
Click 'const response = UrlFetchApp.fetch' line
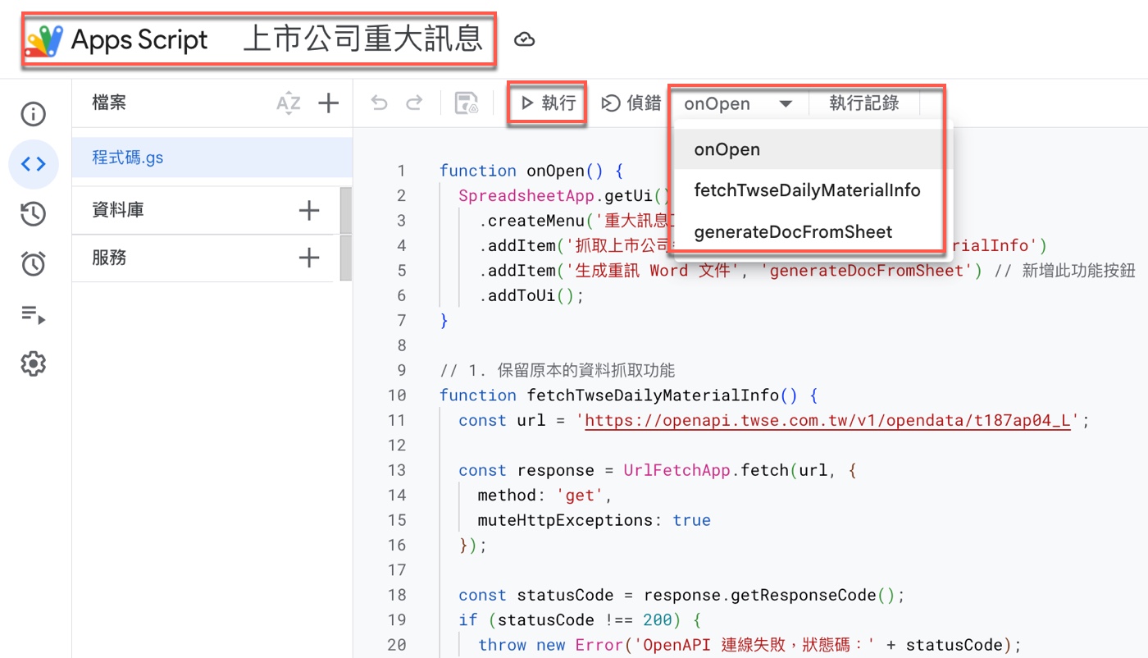pos(658,470)
